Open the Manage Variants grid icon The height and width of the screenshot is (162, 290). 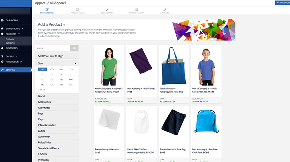pos(136,9)
